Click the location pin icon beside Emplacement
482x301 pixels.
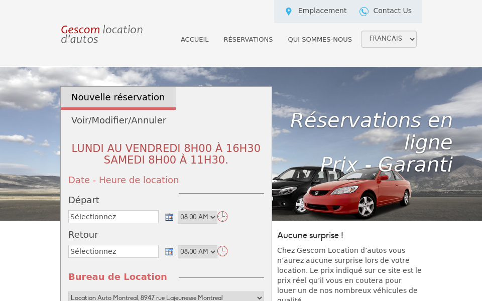point(288,11)
